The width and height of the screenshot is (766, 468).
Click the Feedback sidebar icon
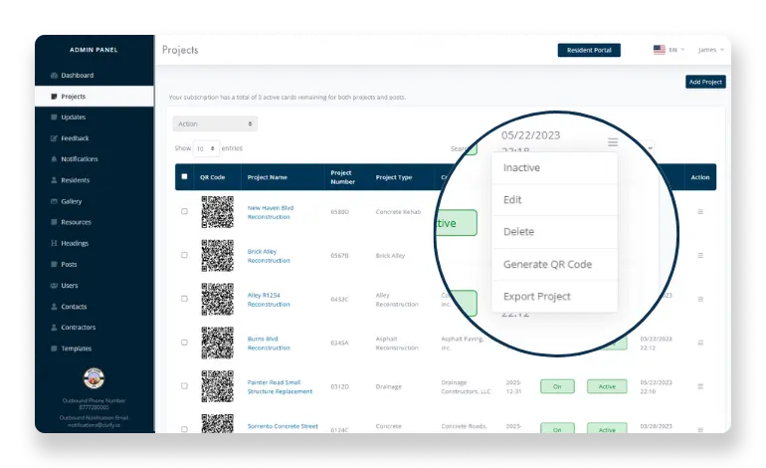[54, 138]
